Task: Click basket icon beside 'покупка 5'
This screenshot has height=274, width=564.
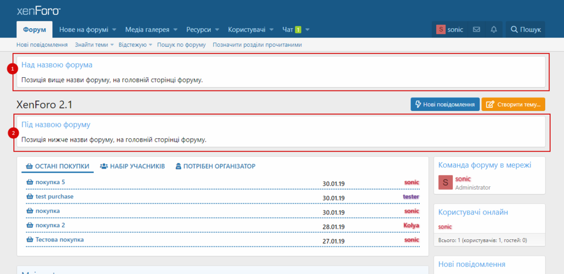Action: click(x=30, y=182)
